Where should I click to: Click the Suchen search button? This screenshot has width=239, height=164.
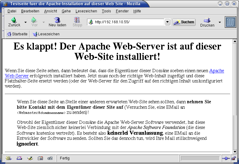click(184, 22)
